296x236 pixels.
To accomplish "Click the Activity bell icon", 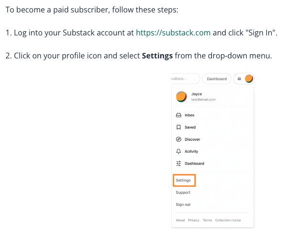I will tap(178, 151).
